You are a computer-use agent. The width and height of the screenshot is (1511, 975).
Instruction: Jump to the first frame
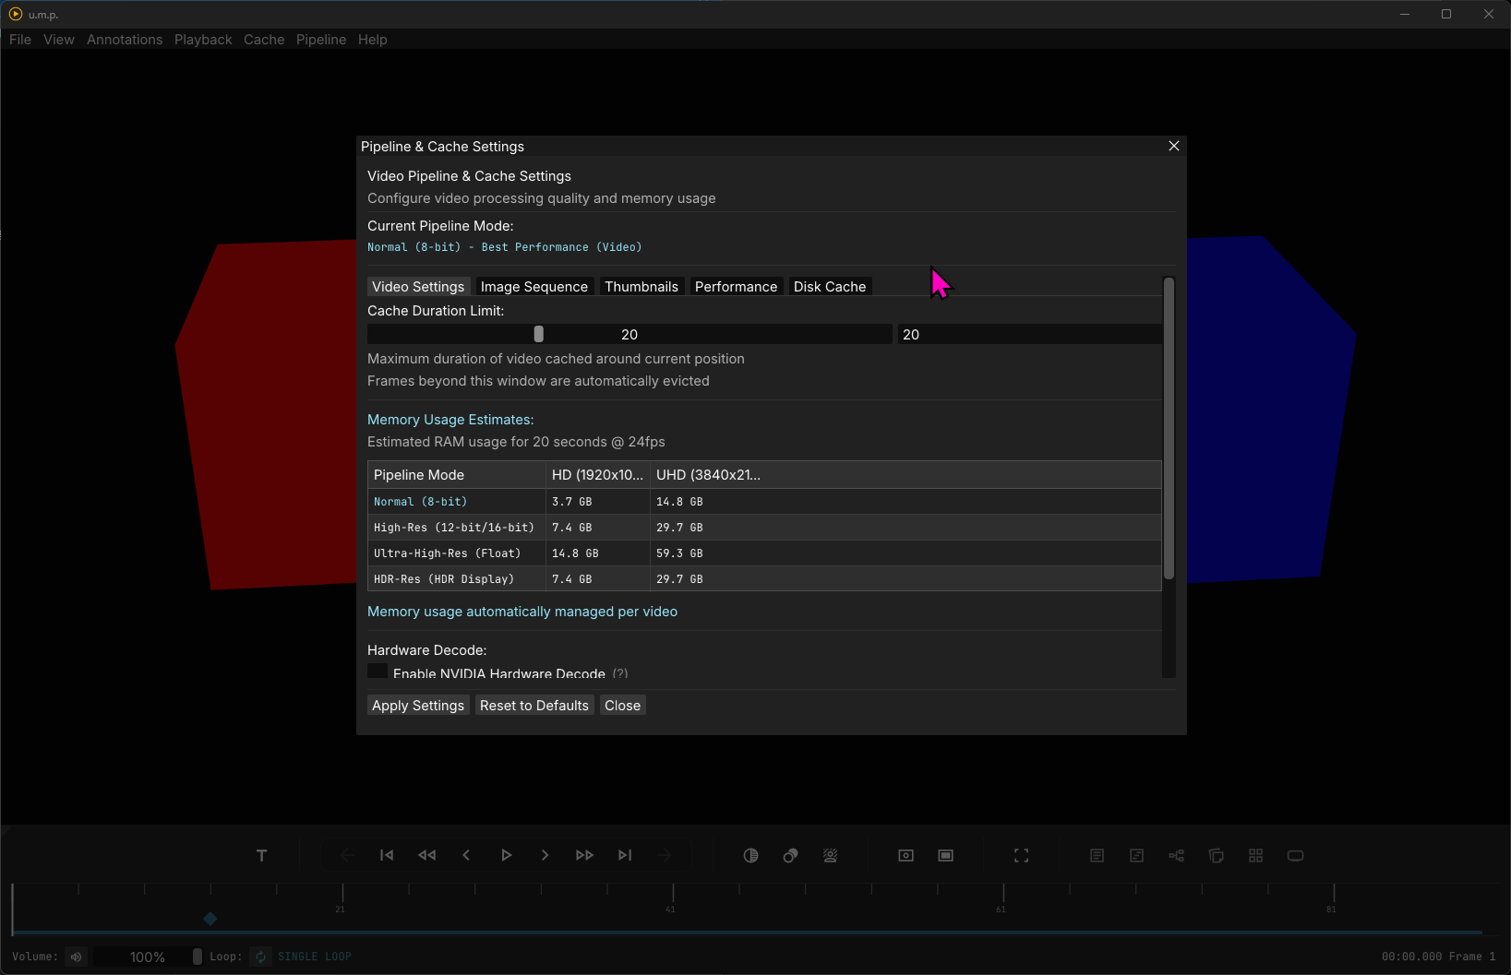pos(387,855)
